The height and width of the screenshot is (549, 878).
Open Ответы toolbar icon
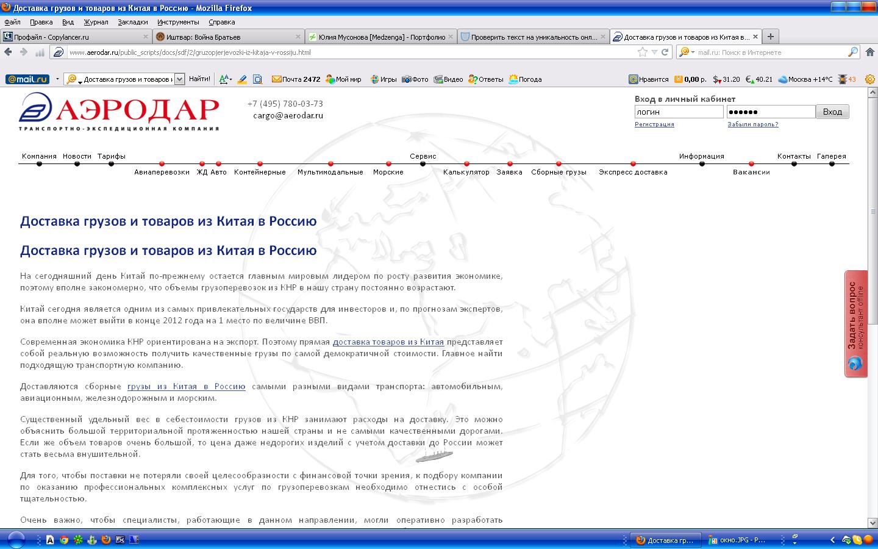pyautogui.click(x=486, y=79)
